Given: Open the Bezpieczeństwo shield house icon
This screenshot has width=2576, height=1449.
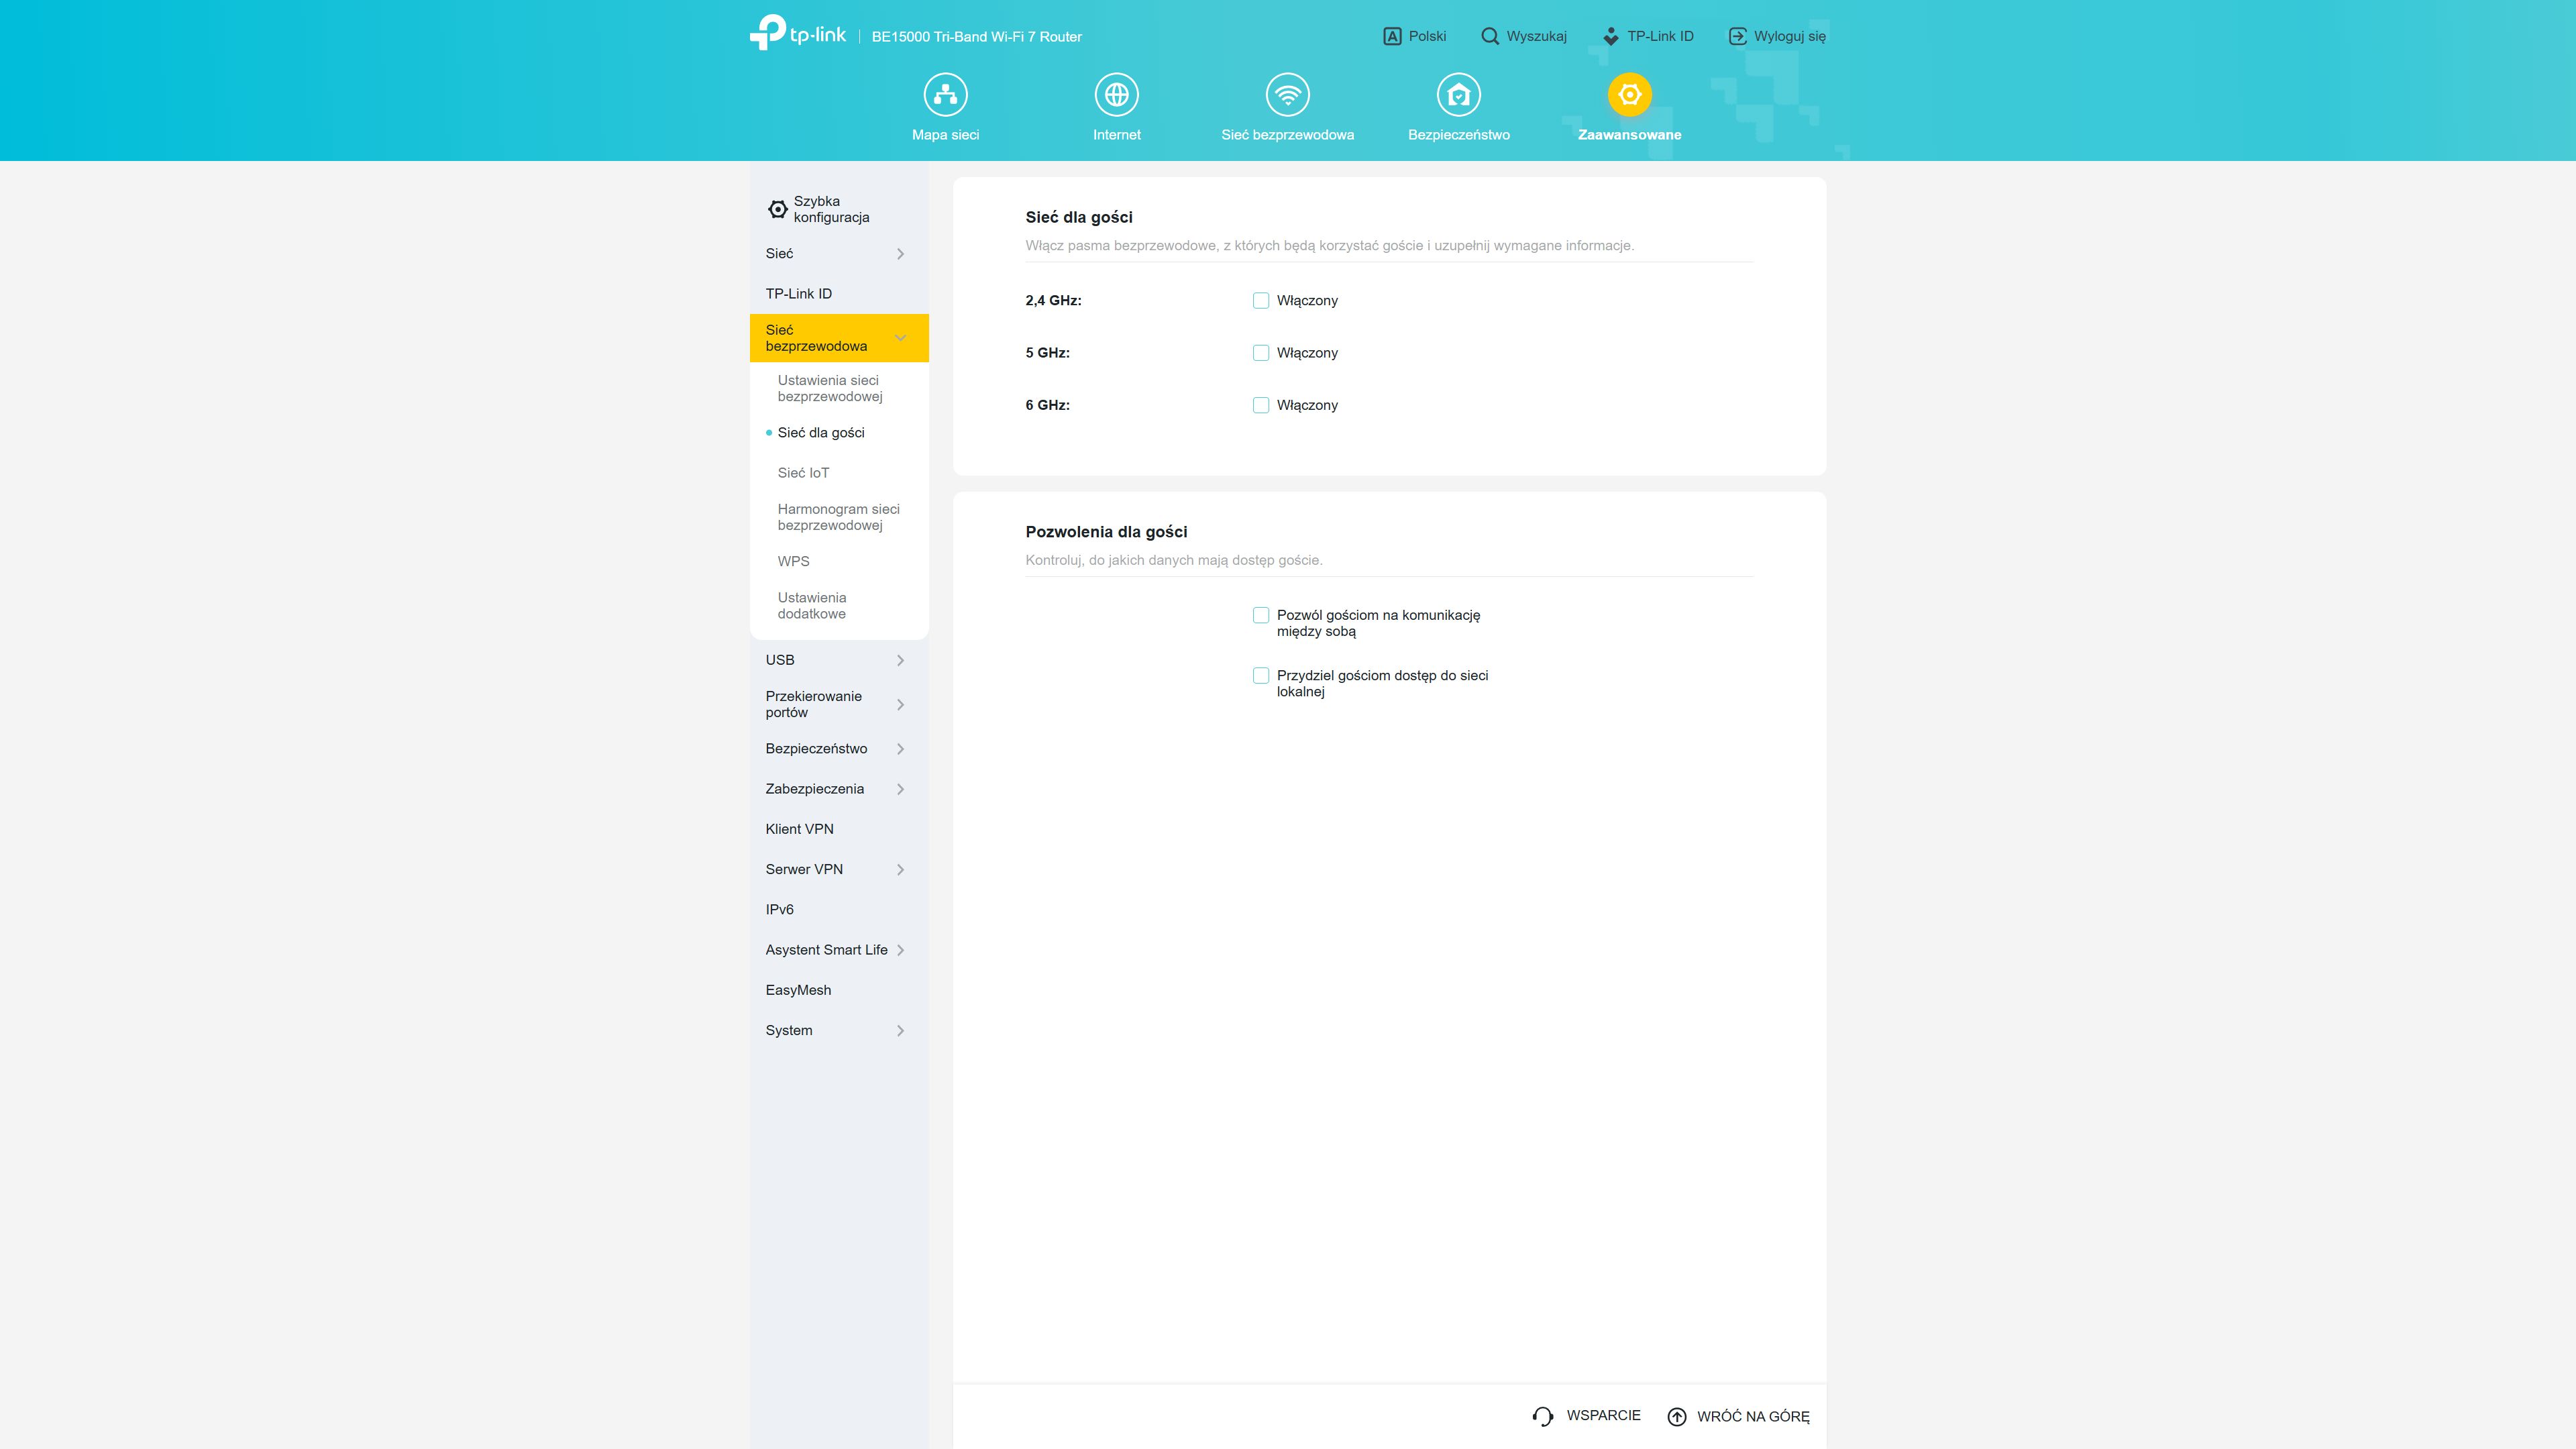Looking at the screenshot, I should click(x=1458, y=95).
